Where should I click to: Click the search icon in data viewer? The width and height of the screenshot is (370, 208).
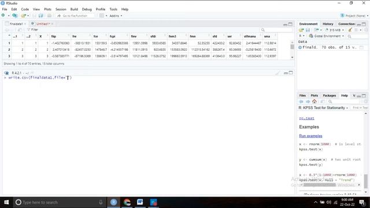[x=263, y=29]
